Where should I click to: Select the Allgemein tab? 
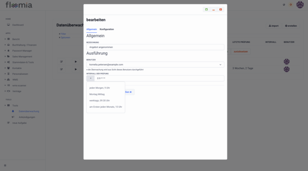coord(91,29)
